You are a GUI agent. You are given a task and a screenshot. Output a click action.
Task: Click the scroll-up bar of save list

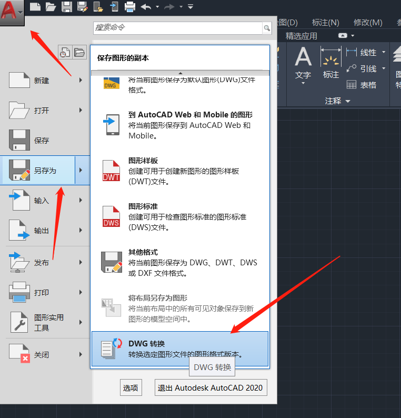pyautogui.click(x=180, y=73)
